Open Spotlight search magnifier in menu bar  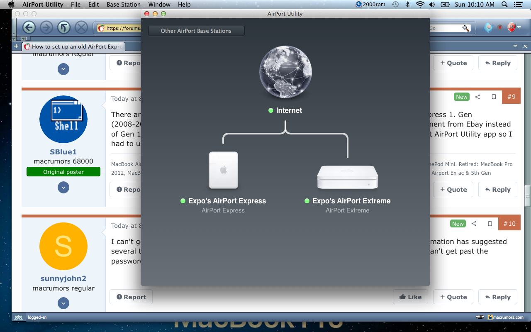coord(504,5)
